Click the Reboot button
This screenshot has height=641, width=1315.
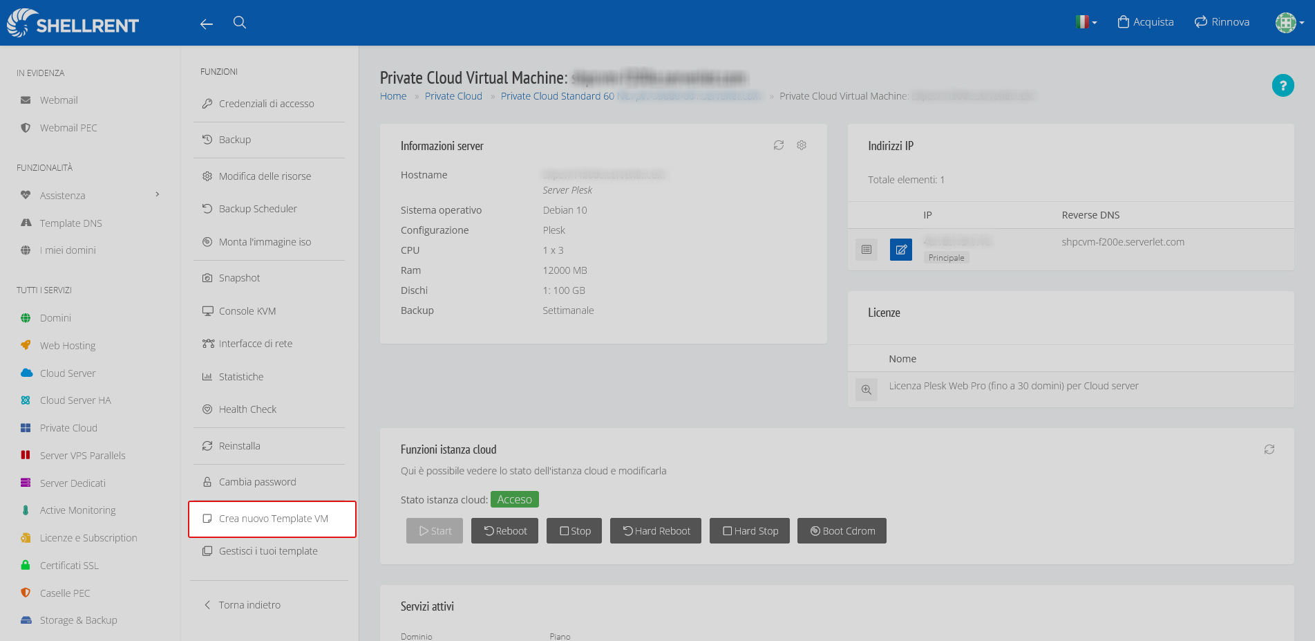[504, 531]
